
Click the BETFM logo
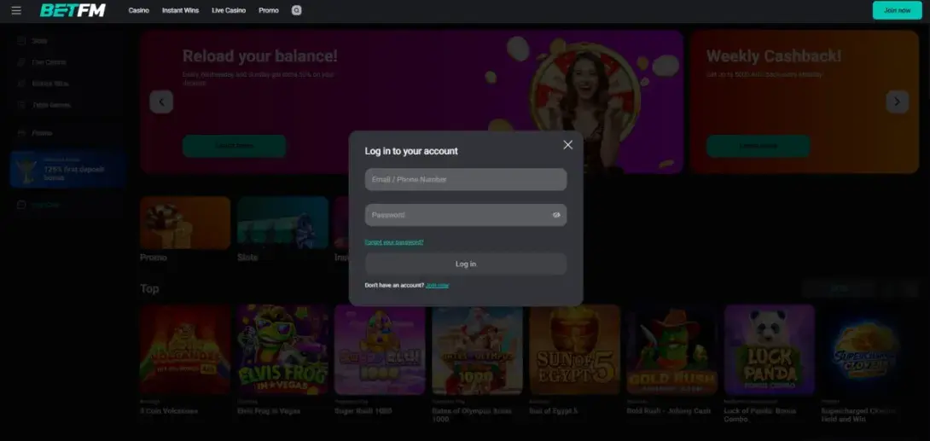[73, 10]
